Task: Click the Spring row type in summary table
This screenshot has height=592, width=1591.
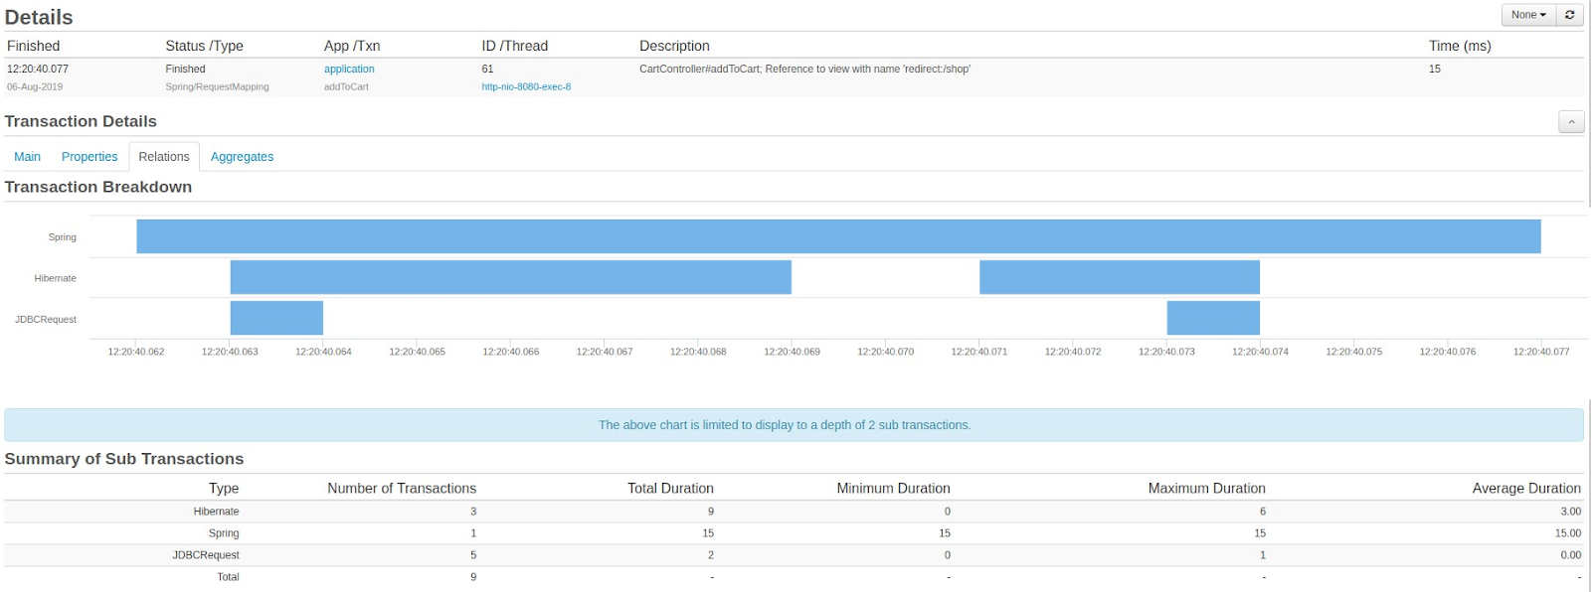Action: (224, 533)
